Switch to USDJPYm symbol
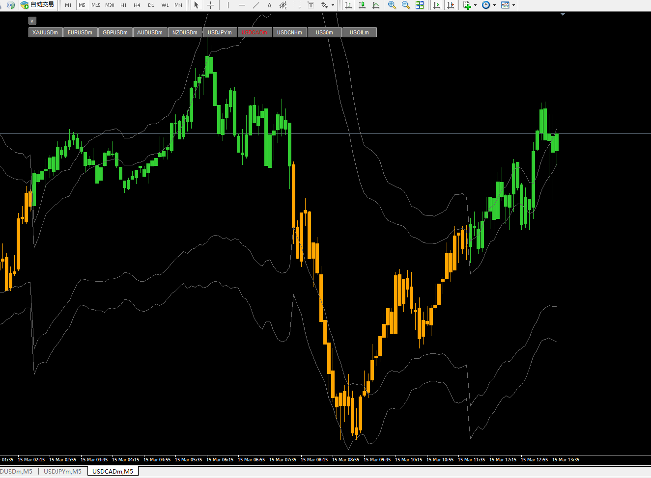The width and height of the screenshot is (651, 478). 220,32
